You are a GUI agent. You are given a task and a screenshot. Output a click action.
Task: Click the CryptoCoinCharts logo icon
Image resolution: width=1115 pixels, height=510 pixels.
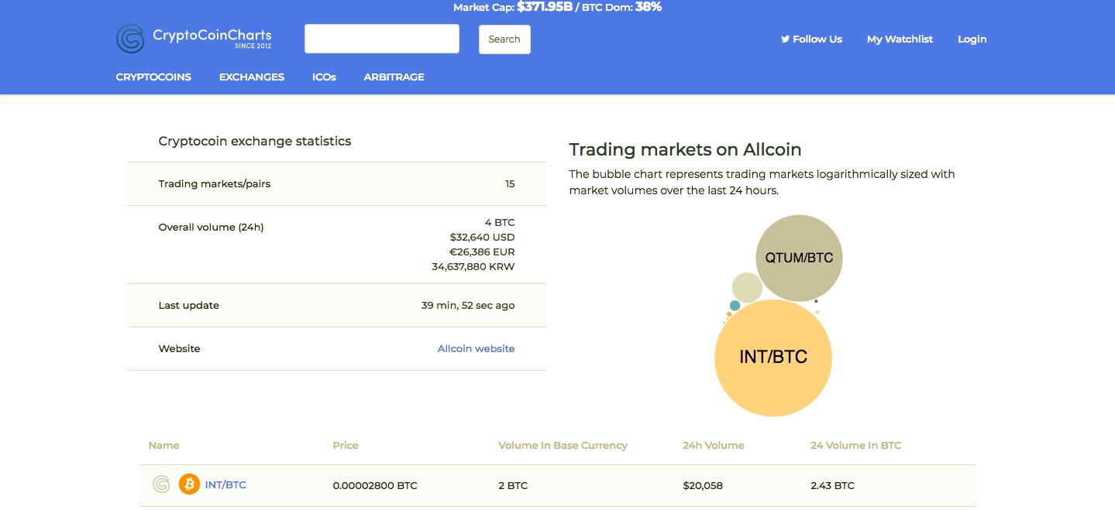pos(130,39)
